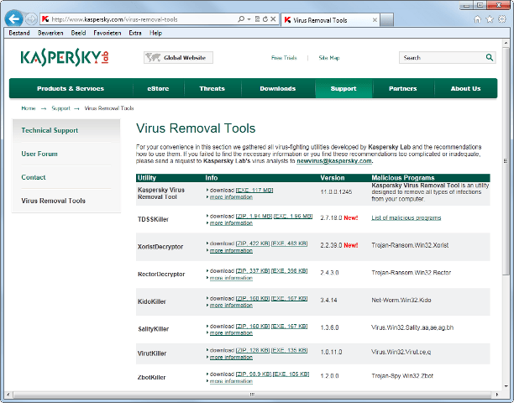Screen dimensions: 514x403
Task: Open List of malicious programs link
Action: pos(406,218)
